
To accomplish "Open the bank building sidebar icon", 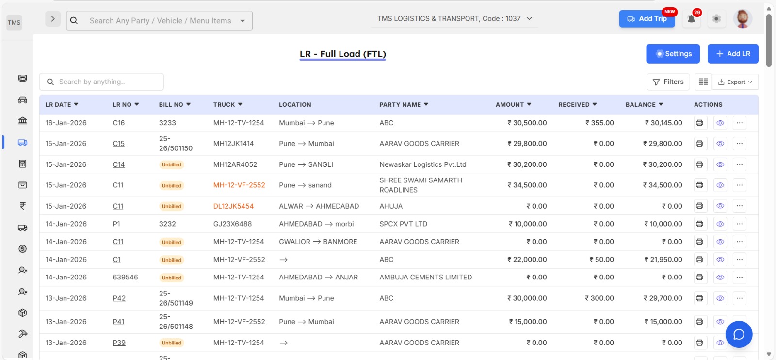I will point(22,121).
